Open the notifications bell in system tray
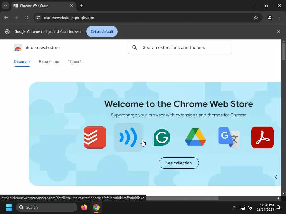The image size is (286, 214). tap(278, 207)
